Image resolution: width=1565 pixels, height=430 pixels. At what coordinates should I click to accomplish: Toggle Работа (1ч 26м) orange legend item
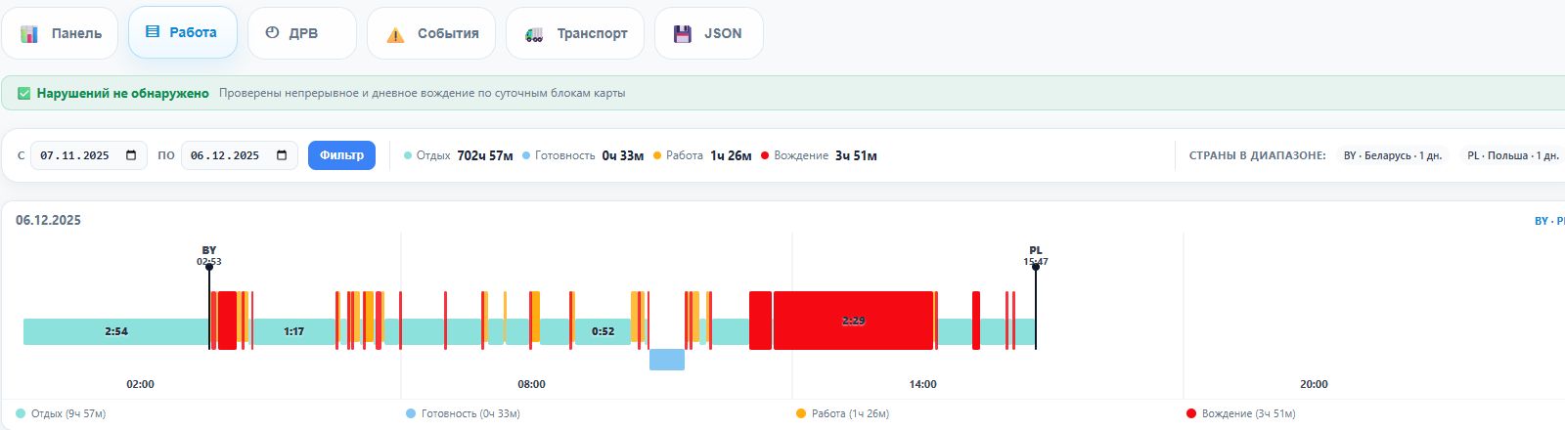842,414
